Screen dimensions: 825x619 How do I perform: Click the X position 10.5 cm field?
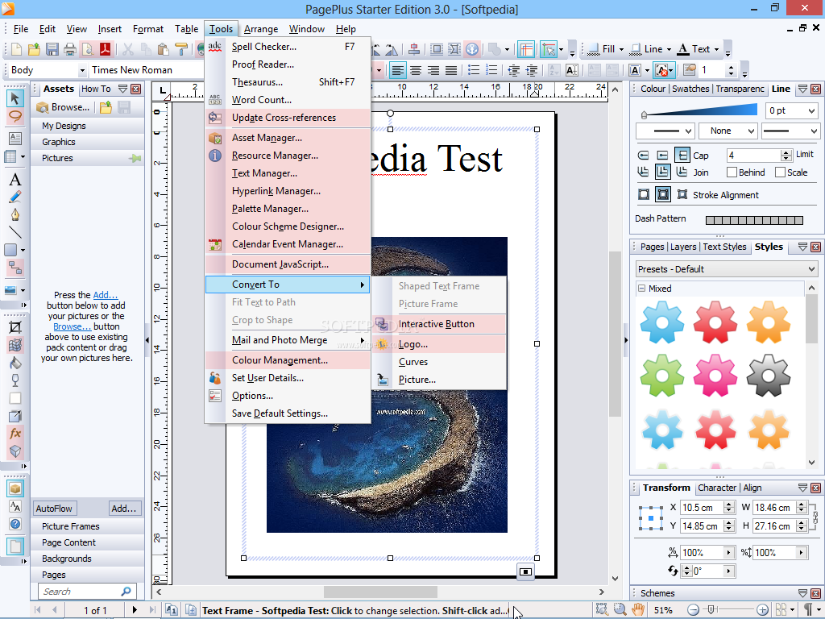click(702, 508)
